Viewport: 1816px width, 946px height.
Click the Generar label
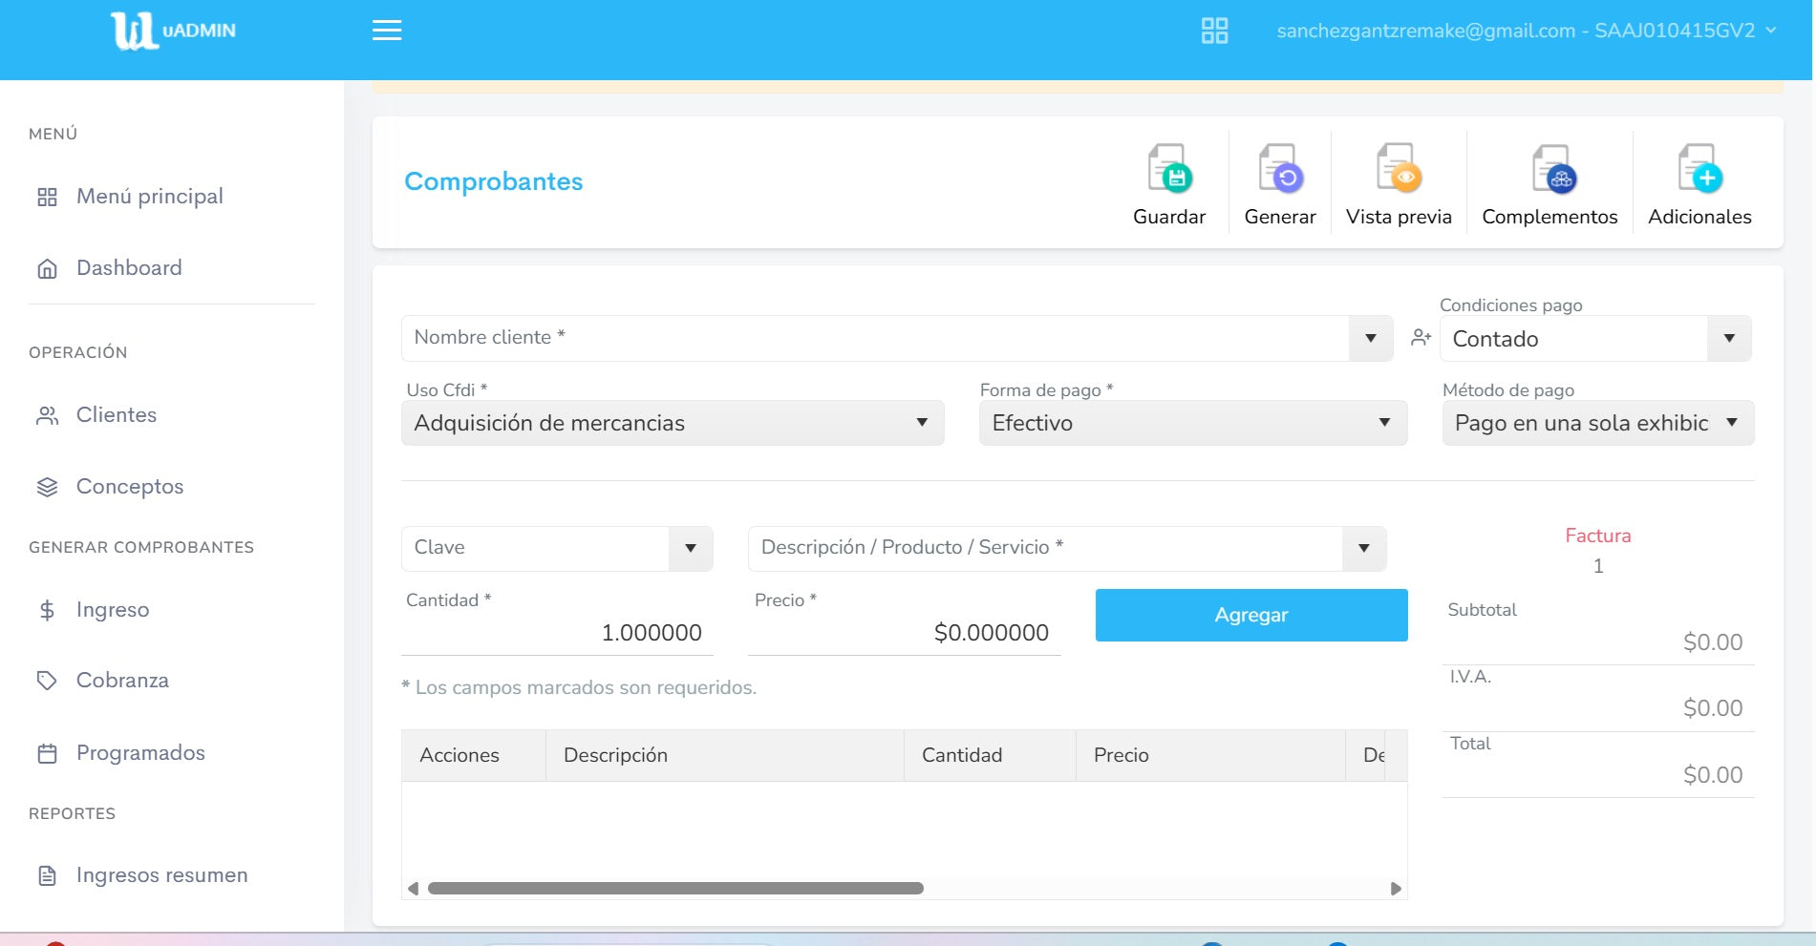pyautogui.click(x=1280, y=217)
